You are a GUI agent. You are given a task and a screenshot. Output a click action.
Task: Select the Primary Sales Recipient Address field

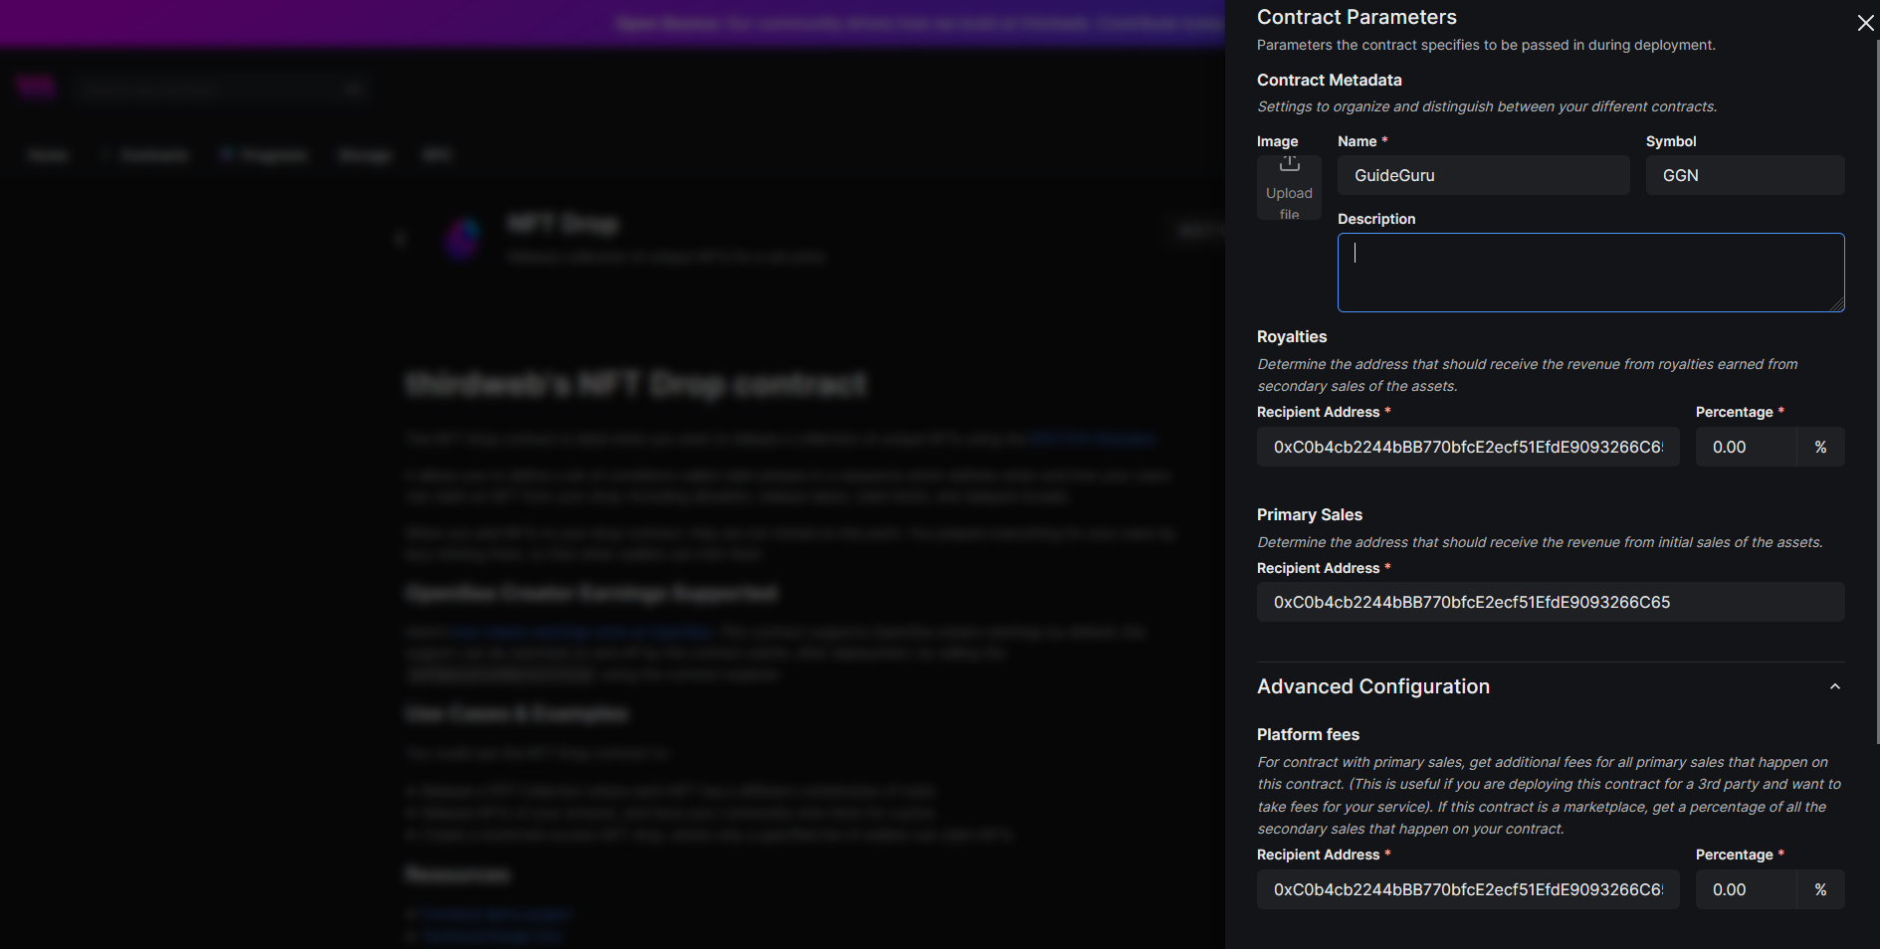[1550, 603]
